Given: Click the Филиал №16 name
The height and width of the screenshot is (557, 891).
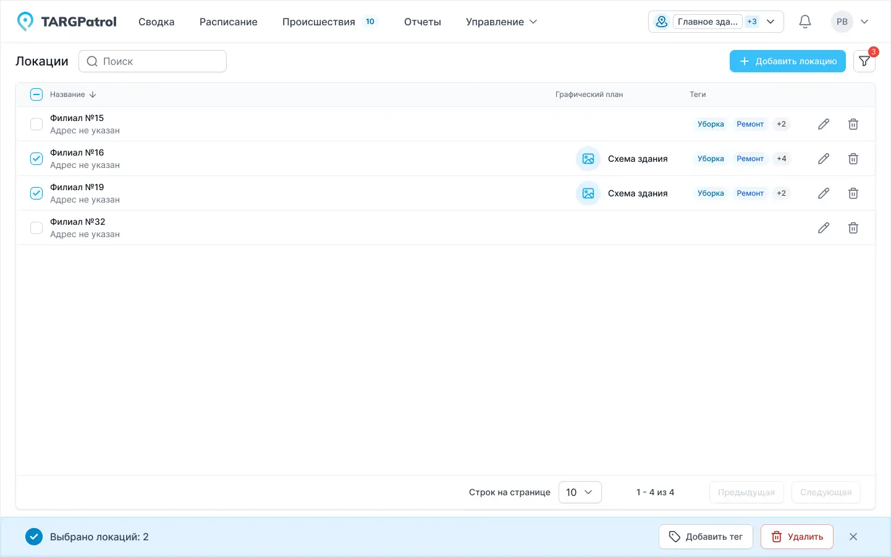Looking at the screenshot, I should 77,153.
